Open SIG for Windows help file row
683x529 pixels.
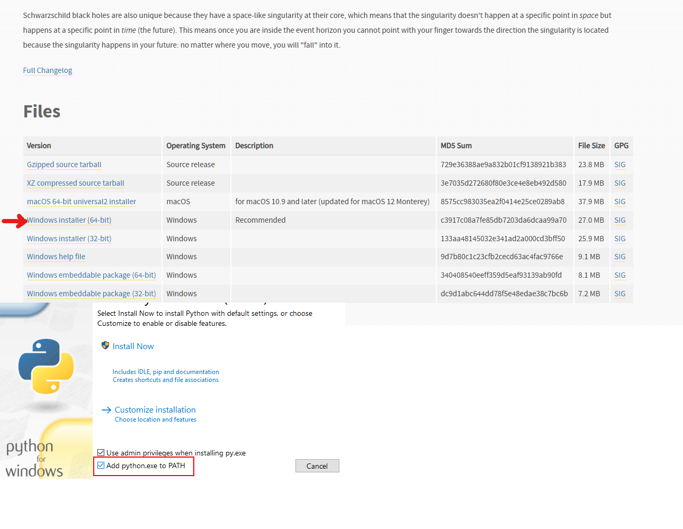pos(620,257)
